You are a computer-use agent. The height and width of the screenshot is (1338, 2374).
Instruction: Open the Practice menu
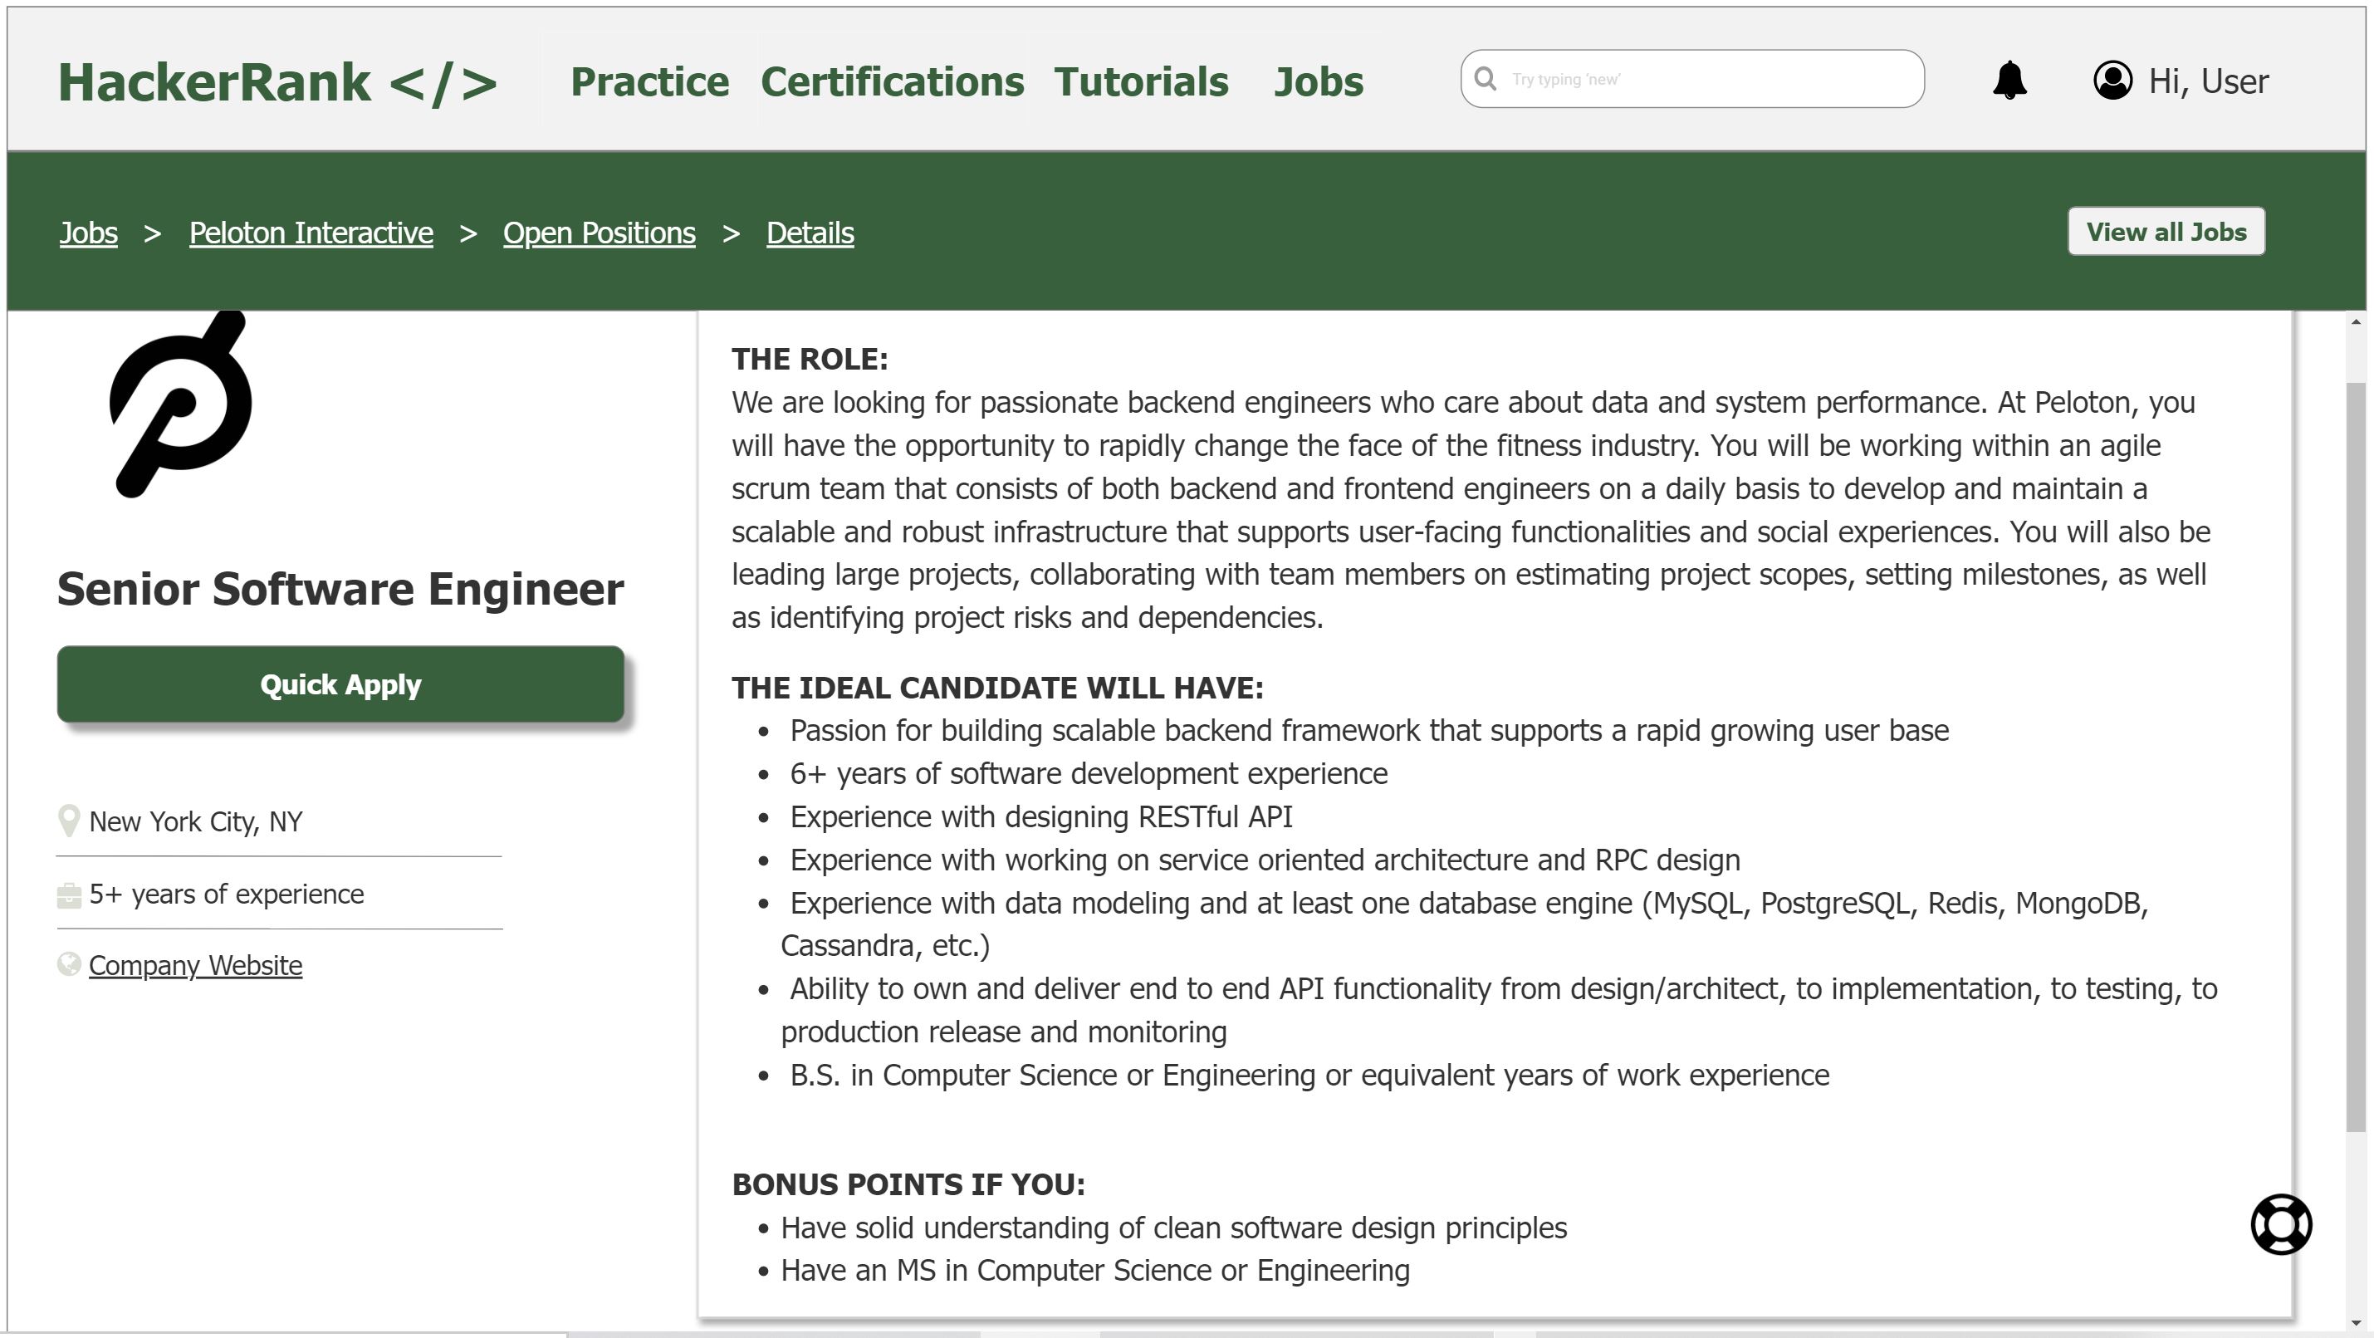click(x=649, y=82)
